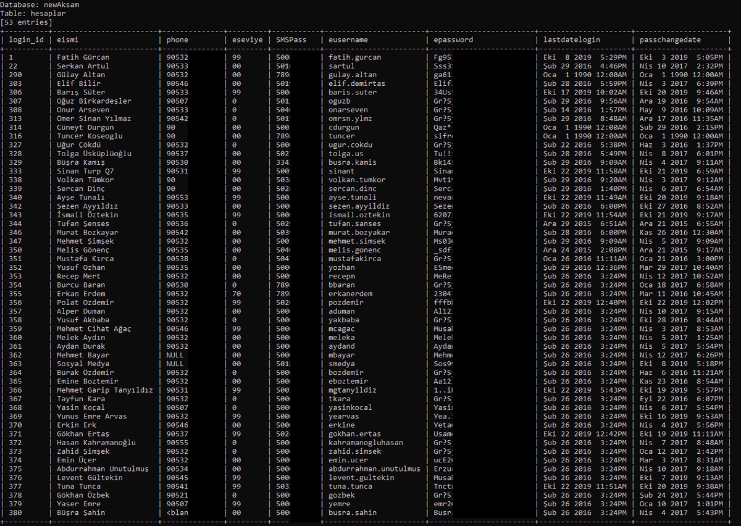Click passchangedate 'Kas 26 2016 12:30AM'

click(682, 232)
